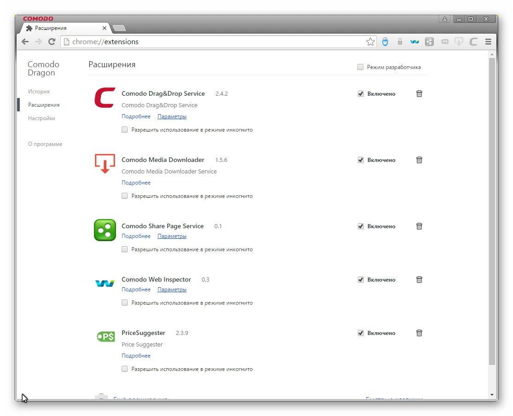
Task: Allow Share Page Service in incognito mode
Action: point(125,249)
